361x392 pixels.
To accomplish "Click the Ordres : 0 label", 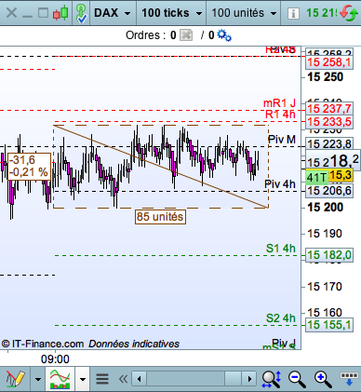I will (151, 35).
